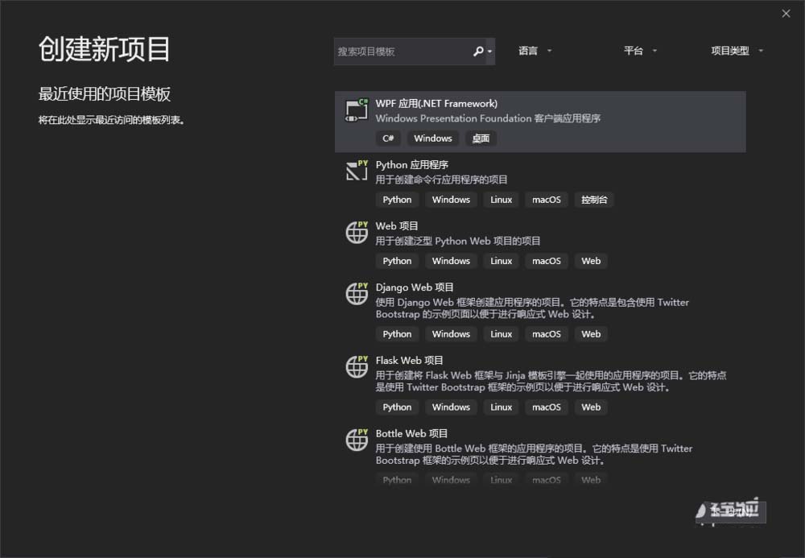
Task: Click the WPF application template icon
Action: (357, 110)
